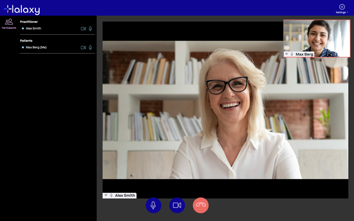Click the Halaxy logo
Screen dimensions: 354x221
point(22,9)
